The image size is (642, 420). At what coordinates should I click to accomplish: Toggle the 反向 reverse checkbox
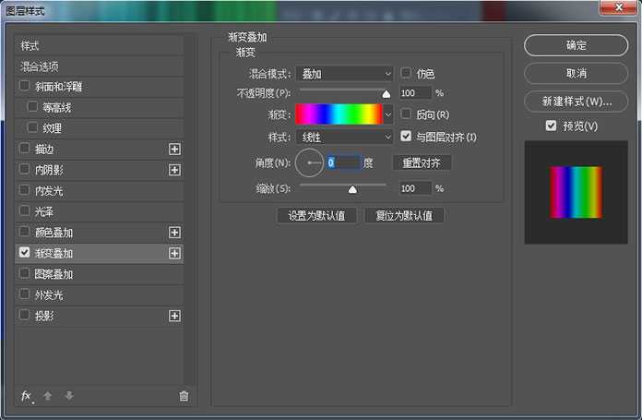pyautogui.click(x=407, y=114)
